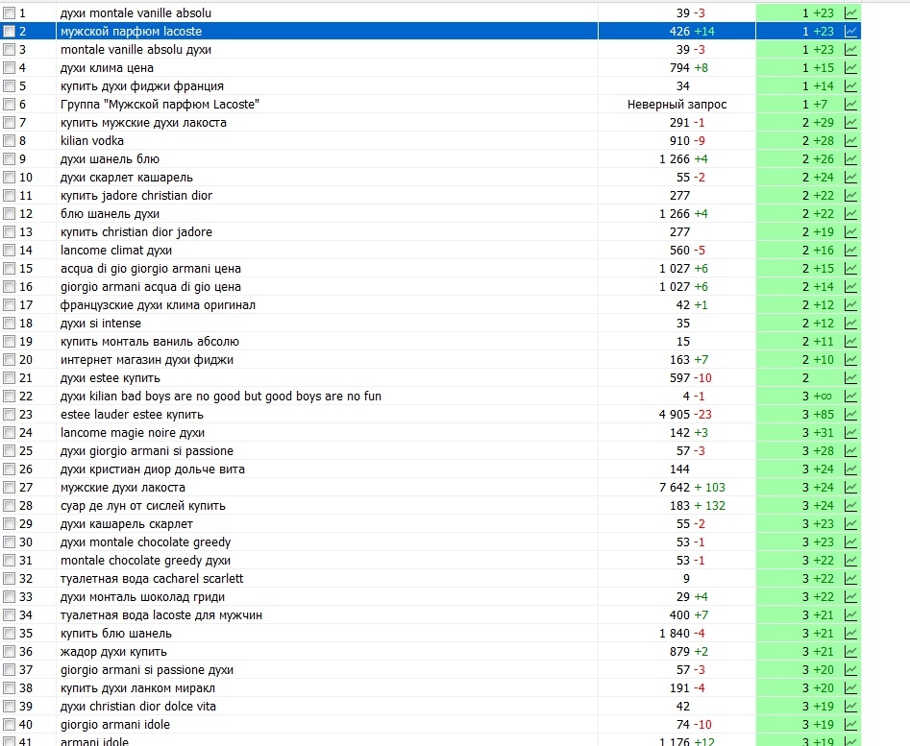The width and height of the screenshot is (910, 746).
Task: Select position value '3 +85'
Action: click(818, 415)
